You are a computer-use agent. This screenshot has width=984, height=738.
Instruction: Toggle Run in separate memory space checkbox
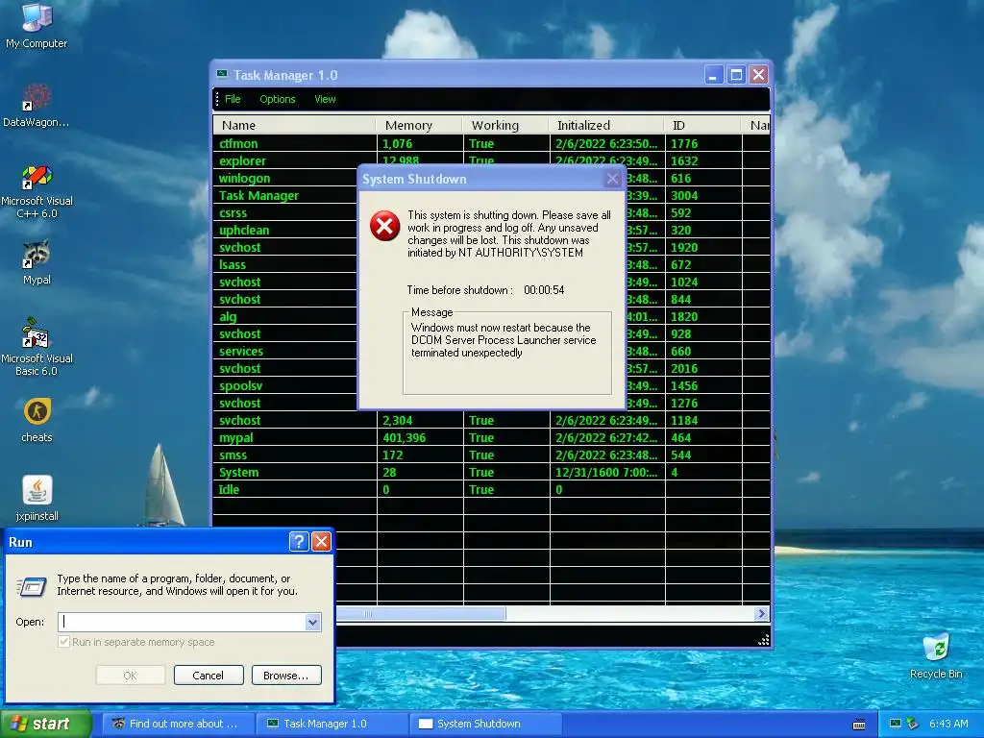coord(63,642)
